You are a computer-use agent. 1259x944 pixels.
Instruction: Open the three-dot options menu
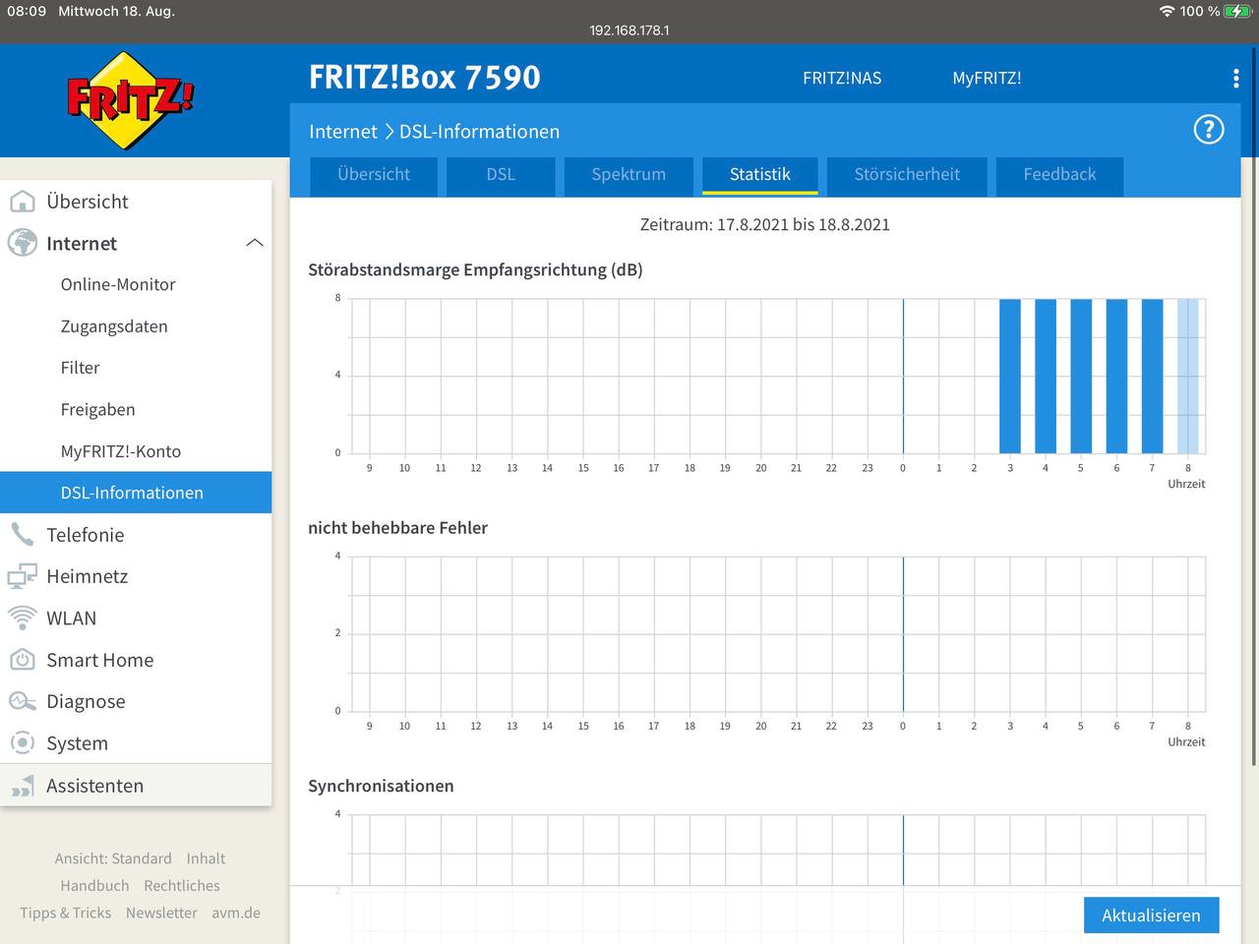(1235, 79)
